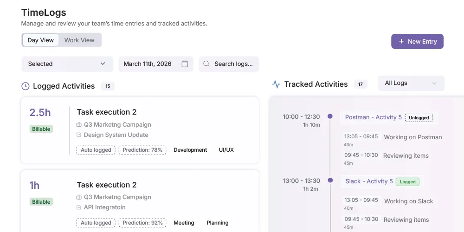This screenshot has width=464, height=232.
Task: Click the 10:00 - 12:30 time range
Action: point(301,116)
